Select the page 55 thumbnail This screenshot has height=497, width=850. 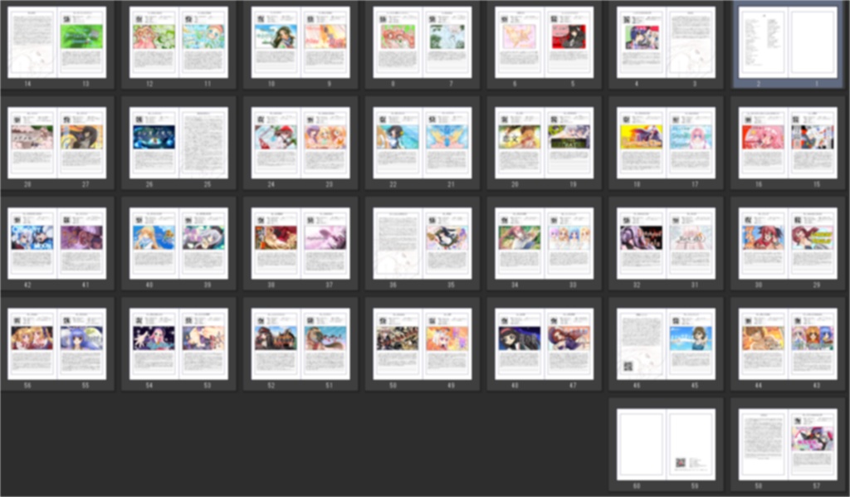(81, 344)
